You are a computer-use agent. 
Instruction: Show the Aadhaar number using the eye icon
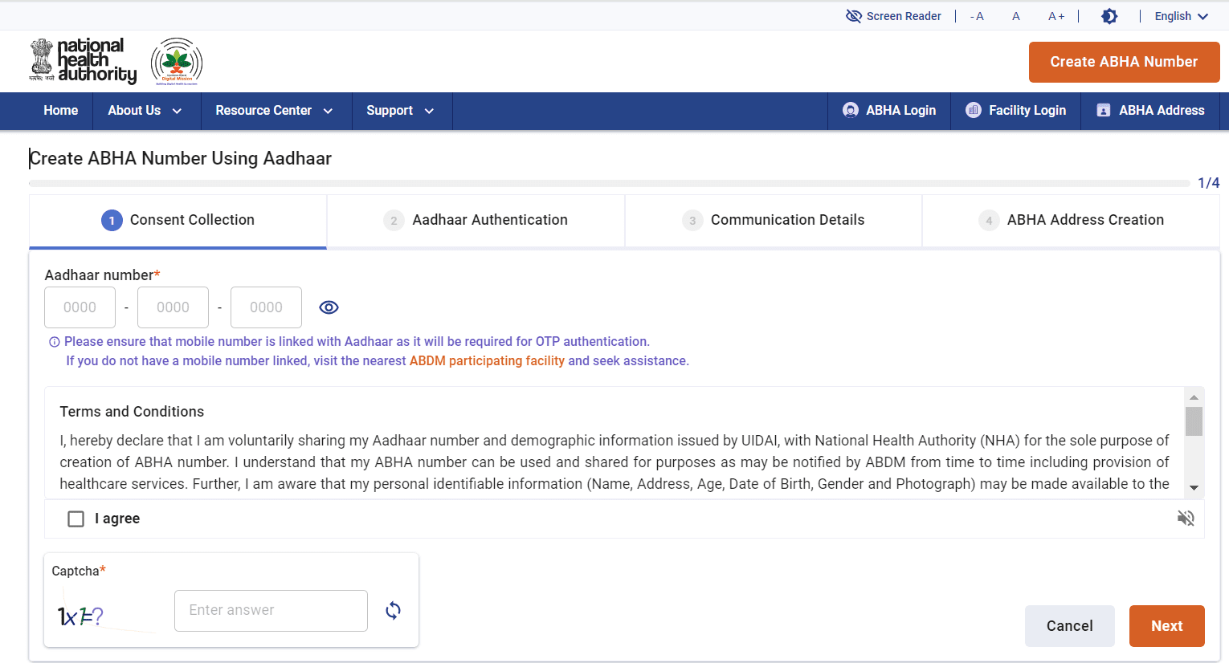tap(329, 307)
